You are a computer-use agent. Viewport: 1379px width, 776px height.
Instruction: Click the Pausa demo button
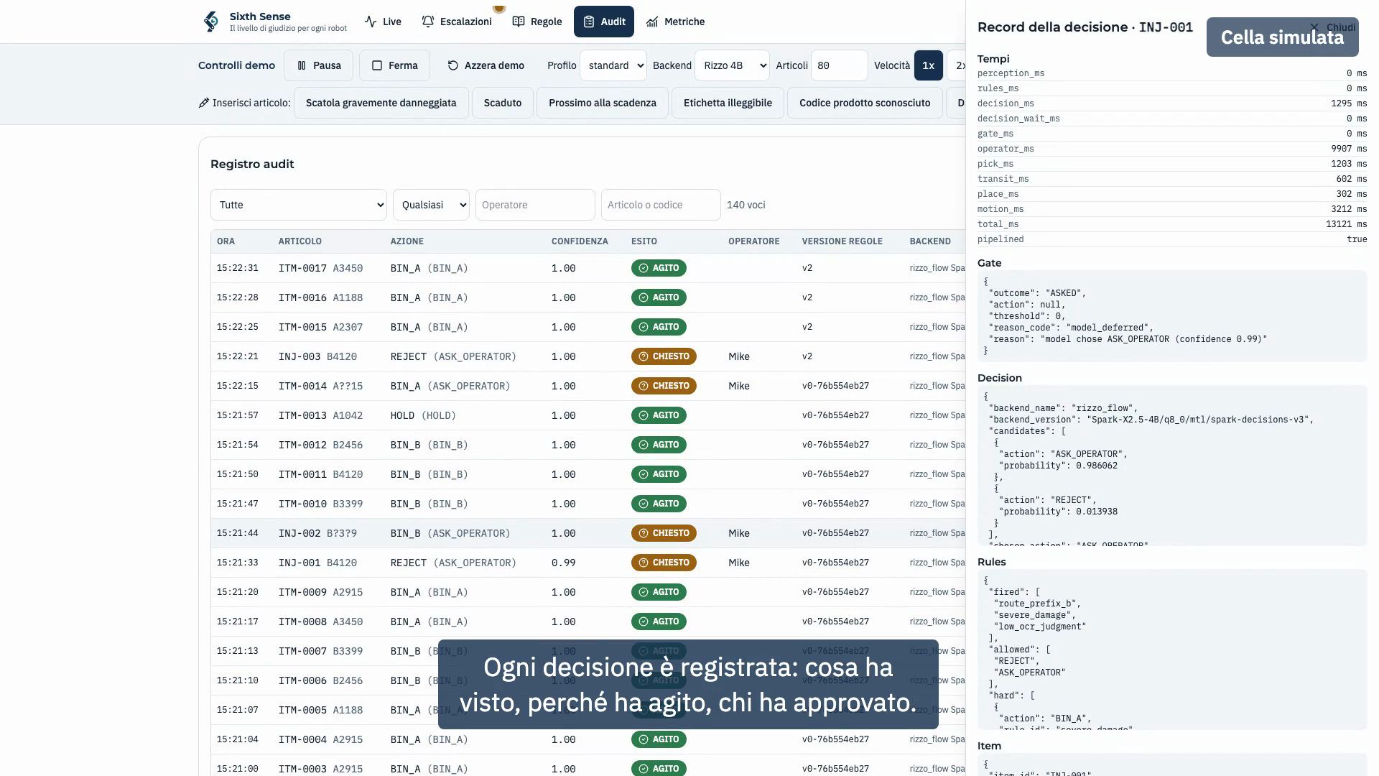point(318,65)
